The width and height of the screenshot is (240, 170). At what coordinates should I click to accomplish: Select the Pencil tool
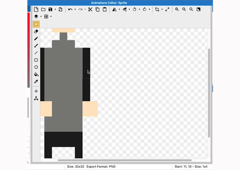[x=36, y=39]
